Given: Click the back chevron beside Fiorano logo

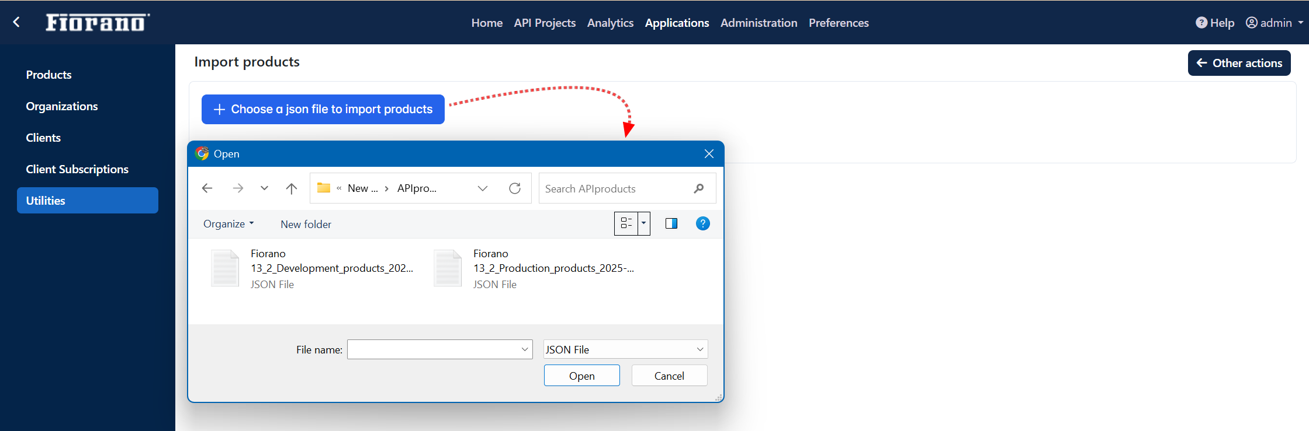Looking at the screenshot, I should coord(17,22).
